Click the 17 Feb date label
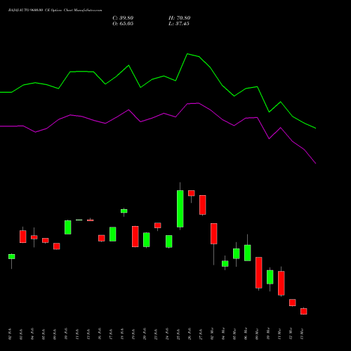This screenshot has height=351, width=351. click(111, 334)
